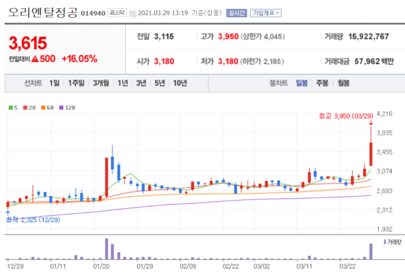Toggle the 실시간 real-time button
Image resolution: width=405 pixels, height=279 pixels.
237,13
